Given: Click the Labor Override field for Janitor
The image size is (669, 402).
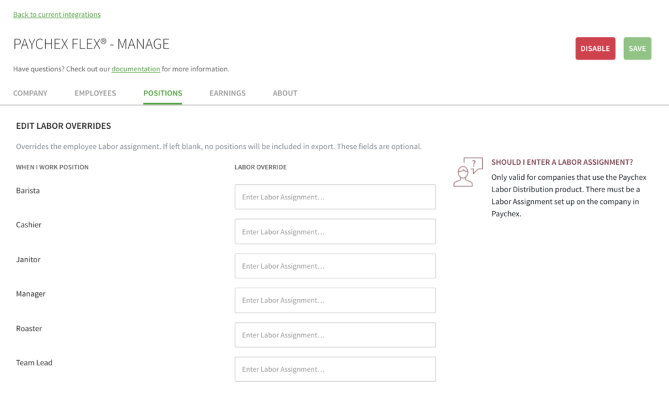Looking at the screenshot, I should pos(334,265).
